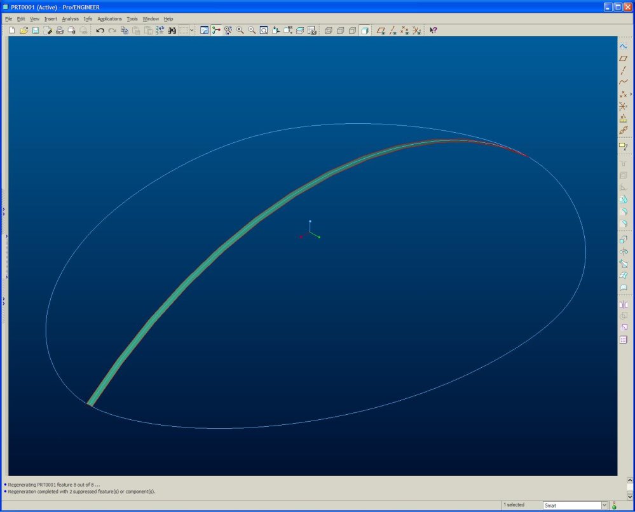Click the Zoom In magnifier

click(x=240, y=30)
